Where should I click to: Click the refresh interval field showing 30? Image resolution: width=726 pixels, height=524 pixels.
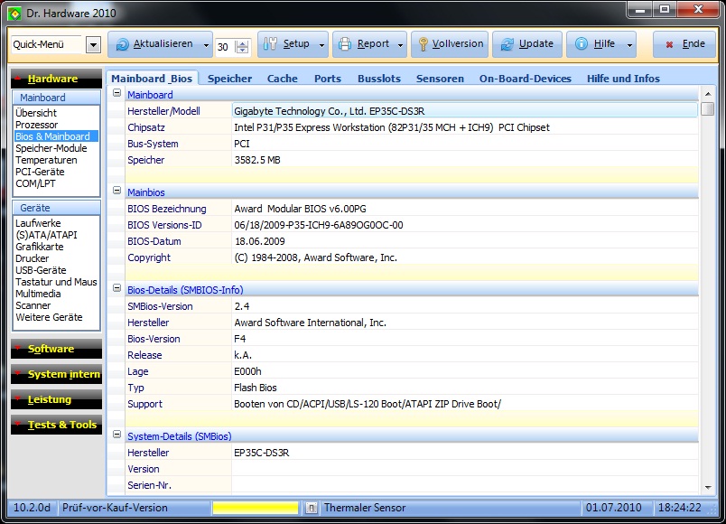(x=225, y=47)
